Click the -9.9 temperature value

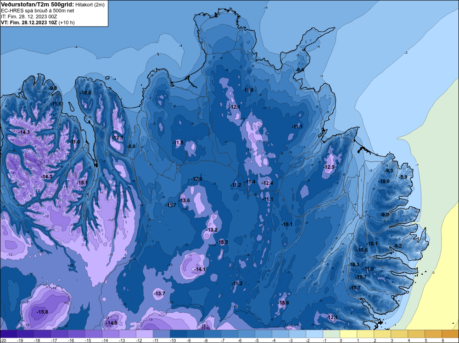tap(385, 215)
